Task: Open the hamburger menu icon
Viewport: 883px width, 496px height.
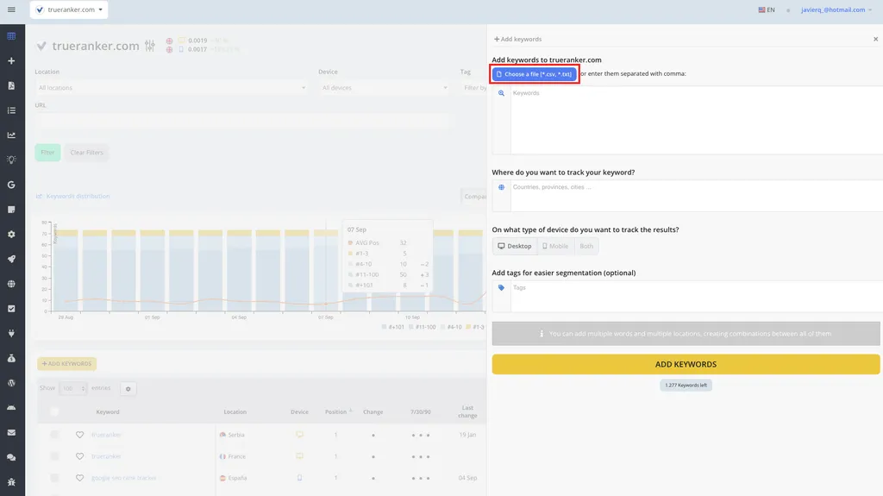Action: [x=11, y=9]
